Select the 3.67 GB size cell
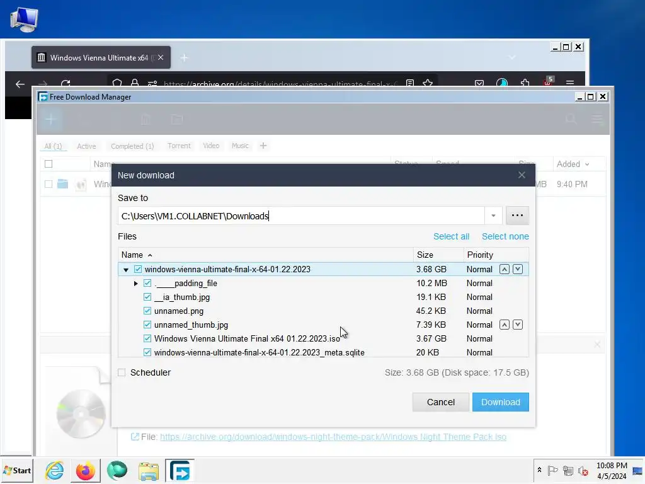645x484 pixels. [431, 338]
